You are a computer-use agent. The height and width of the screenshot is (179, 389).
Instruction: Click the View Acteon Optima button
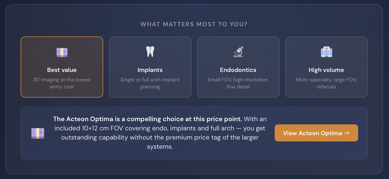(316, 133)
